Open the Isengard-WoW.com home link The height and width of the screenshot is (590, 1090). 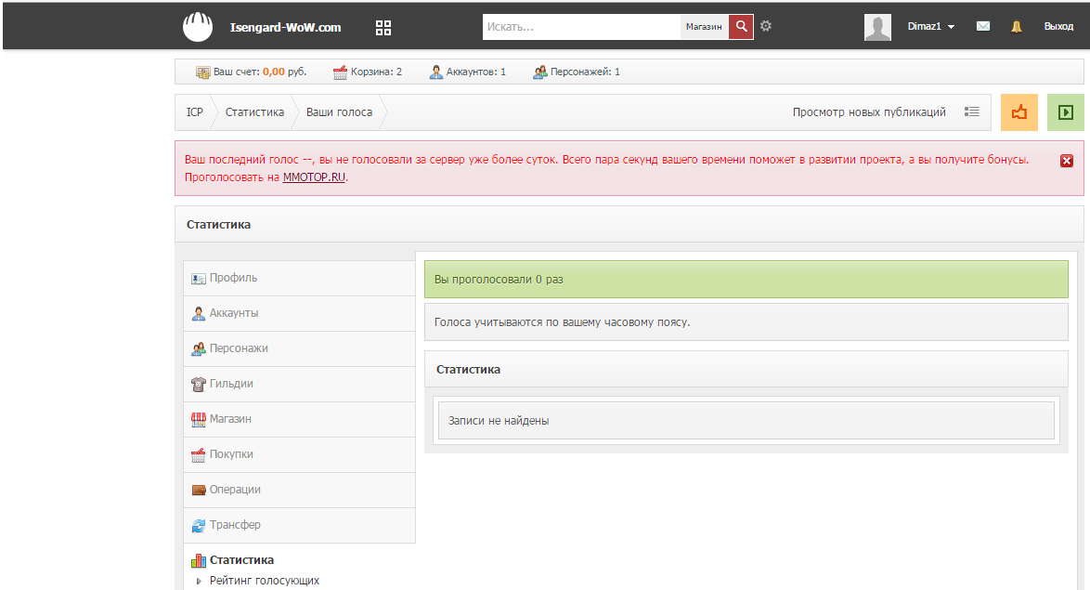(x=285, y=27)
